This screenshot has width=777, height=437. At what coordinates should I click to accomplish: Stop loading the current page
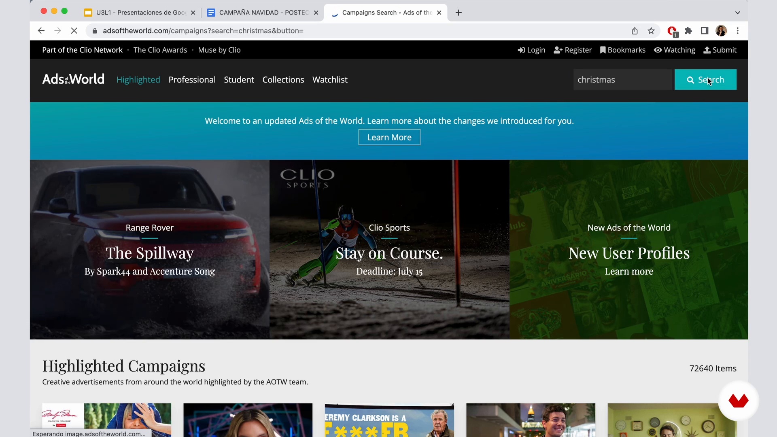[x=74, y=31]
